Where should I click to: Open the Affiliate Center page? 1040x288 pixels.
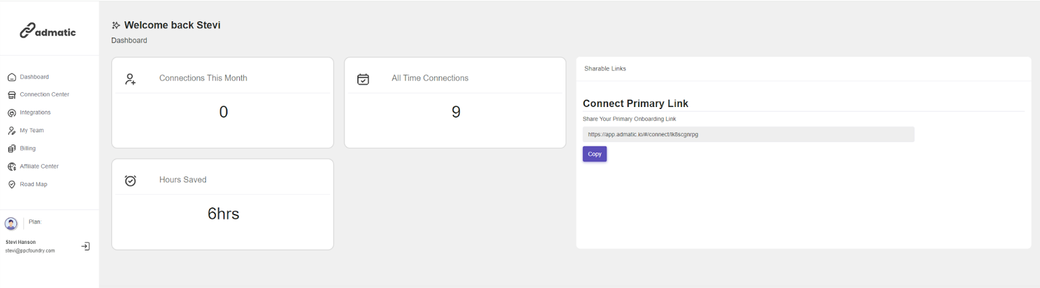click(x=39, y=167)
